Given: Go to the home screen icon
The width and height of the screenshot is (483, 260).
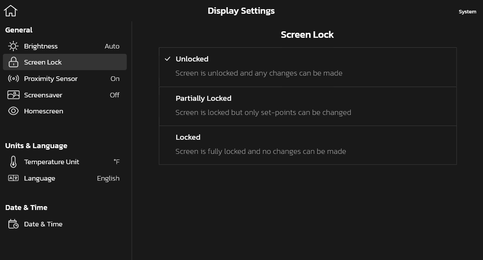Looking at the screenshot, I should (x=11, y=11).
